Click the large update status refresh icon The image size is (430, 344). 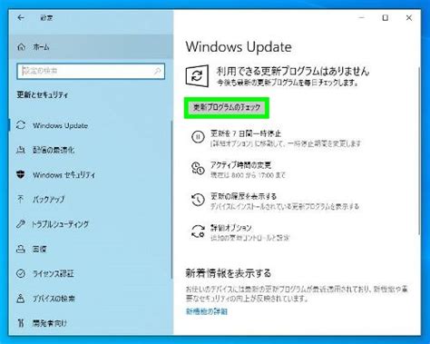(x=197, y=76)
